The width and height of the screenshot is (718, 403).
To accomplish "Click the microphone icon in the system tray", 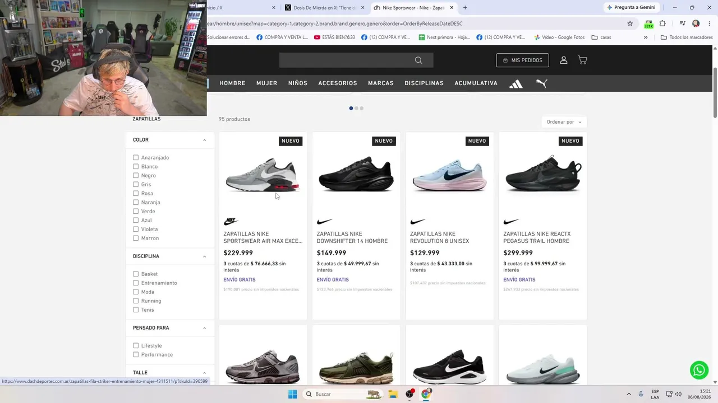I will (641, 394).
